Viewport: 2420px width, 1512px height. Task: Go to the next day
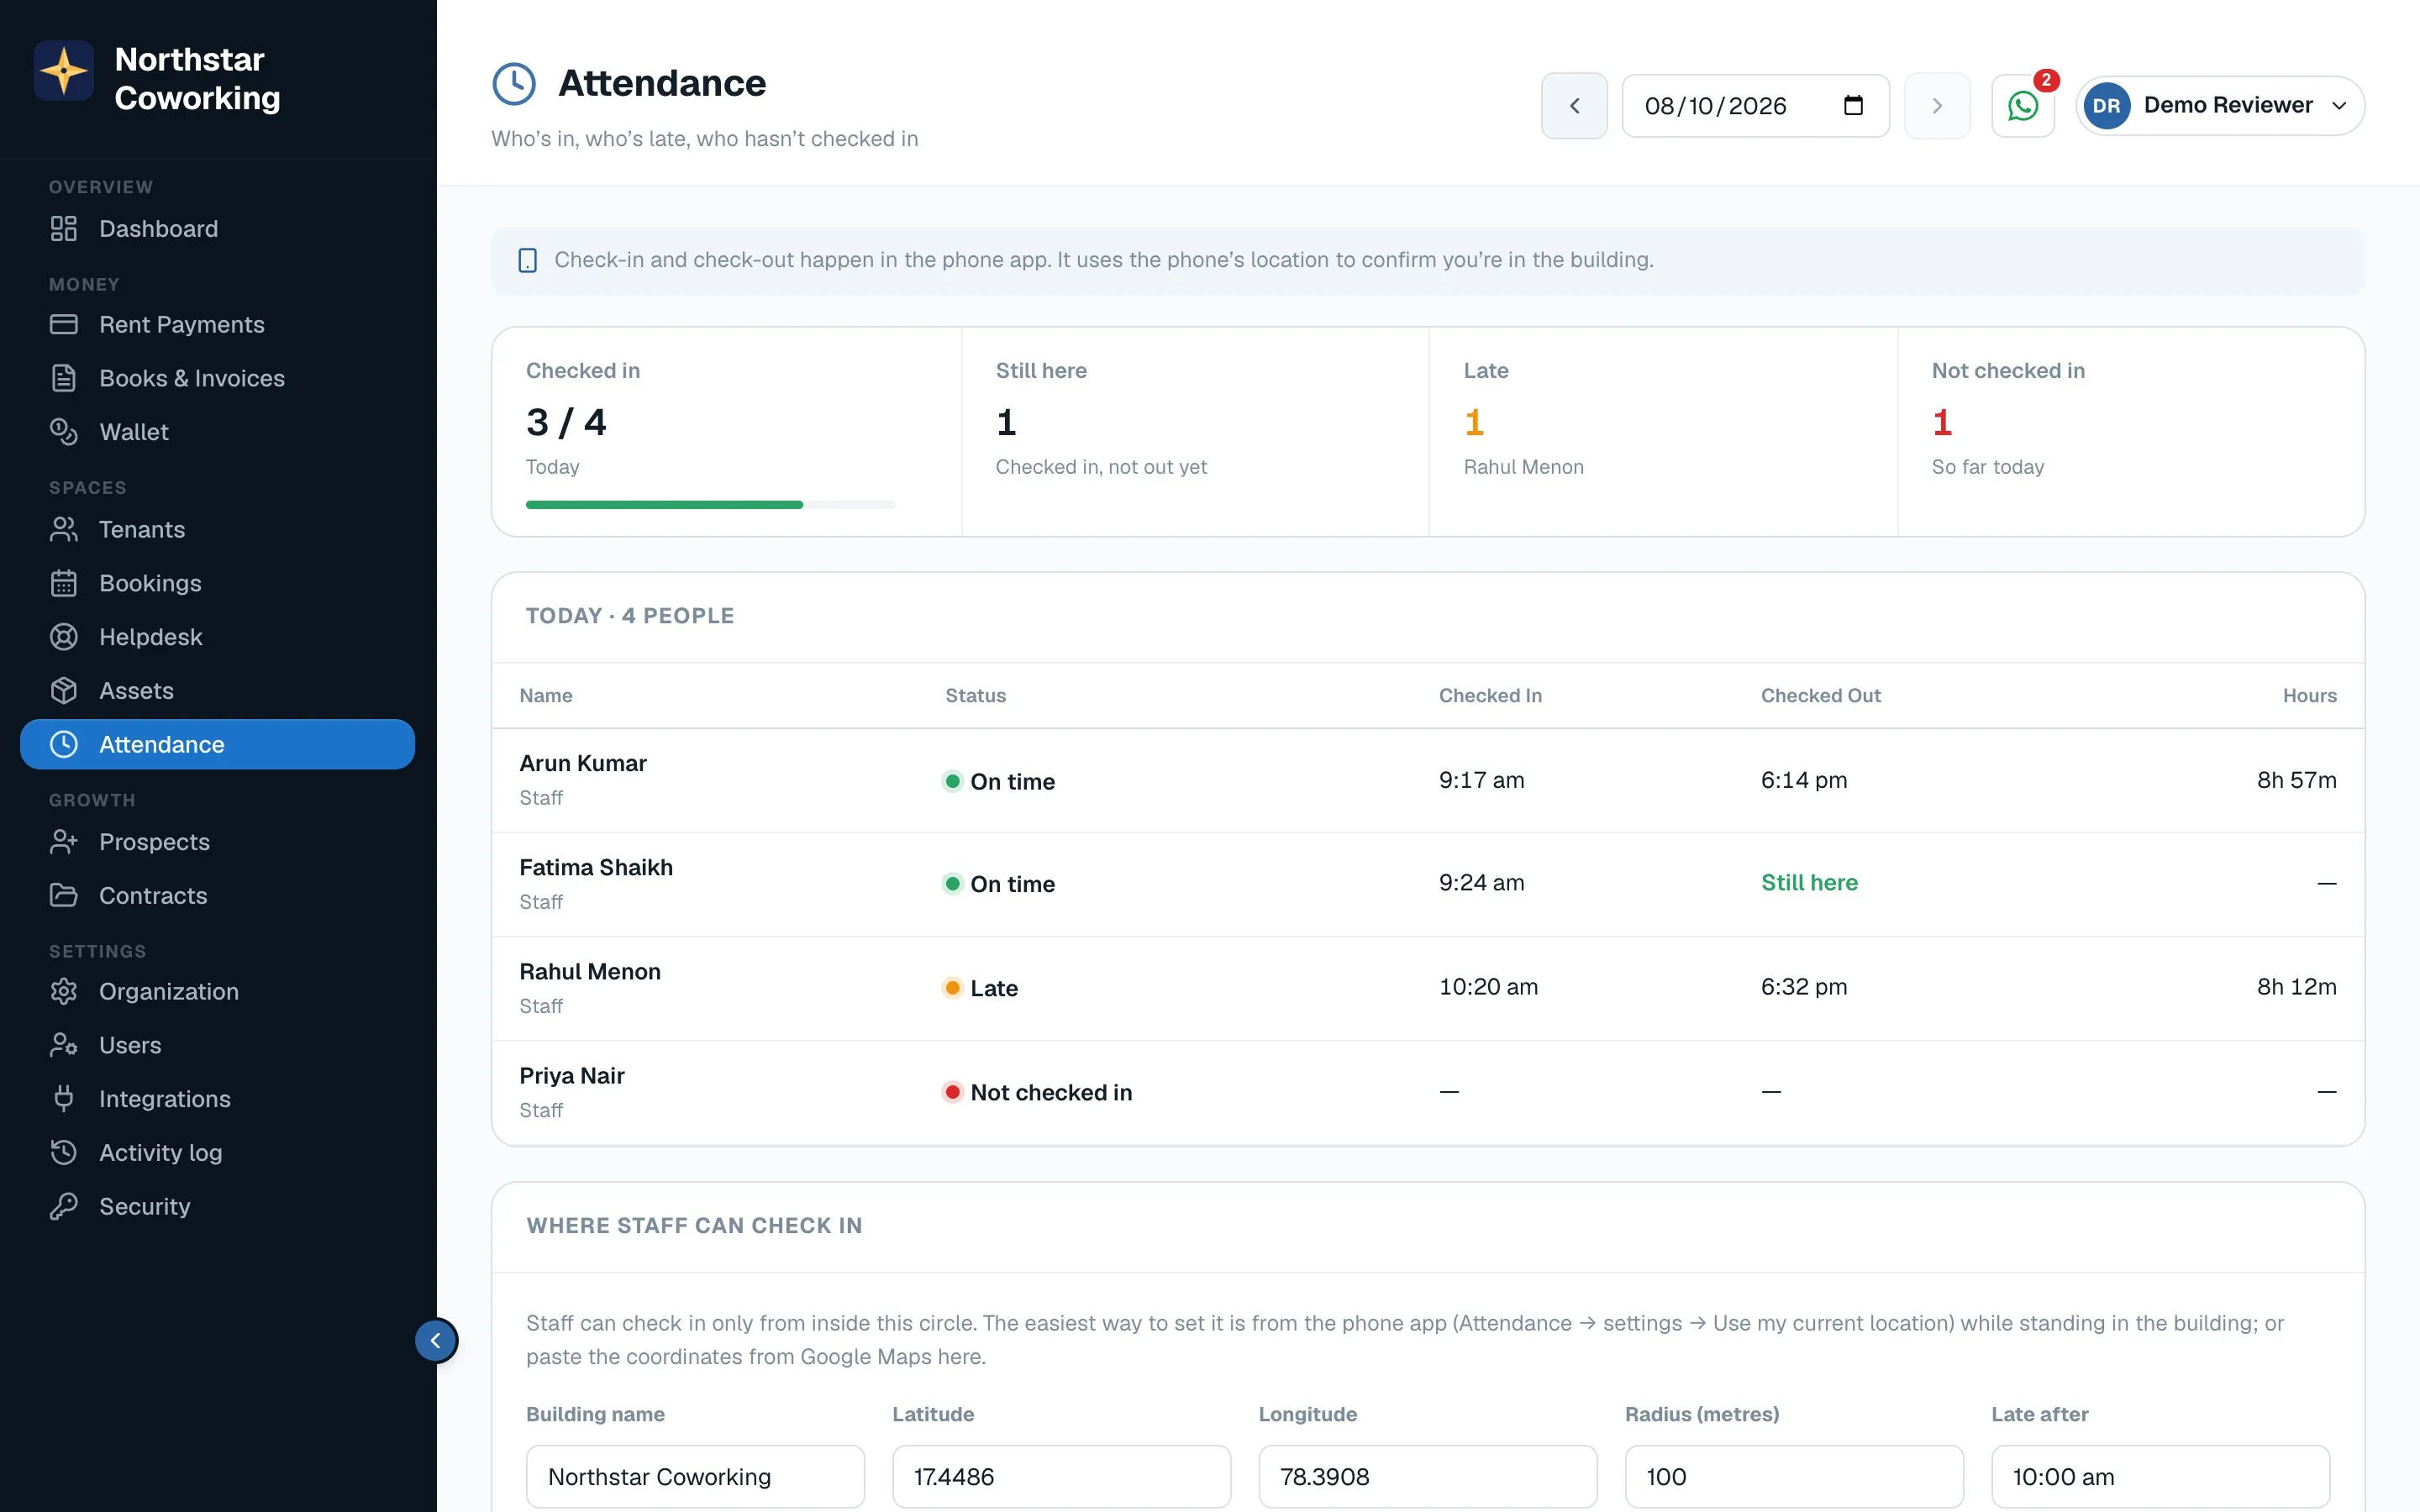pos(1937,106)
